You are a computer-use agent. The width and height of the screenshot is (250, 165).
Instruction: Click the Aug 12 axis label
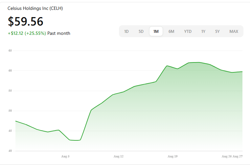pyautogui.click(x=119, y=156)
